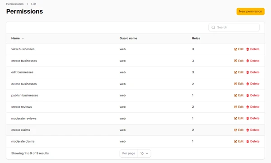
Task: Delete the edit businesses permission
Action: click(x=252, y=72)
